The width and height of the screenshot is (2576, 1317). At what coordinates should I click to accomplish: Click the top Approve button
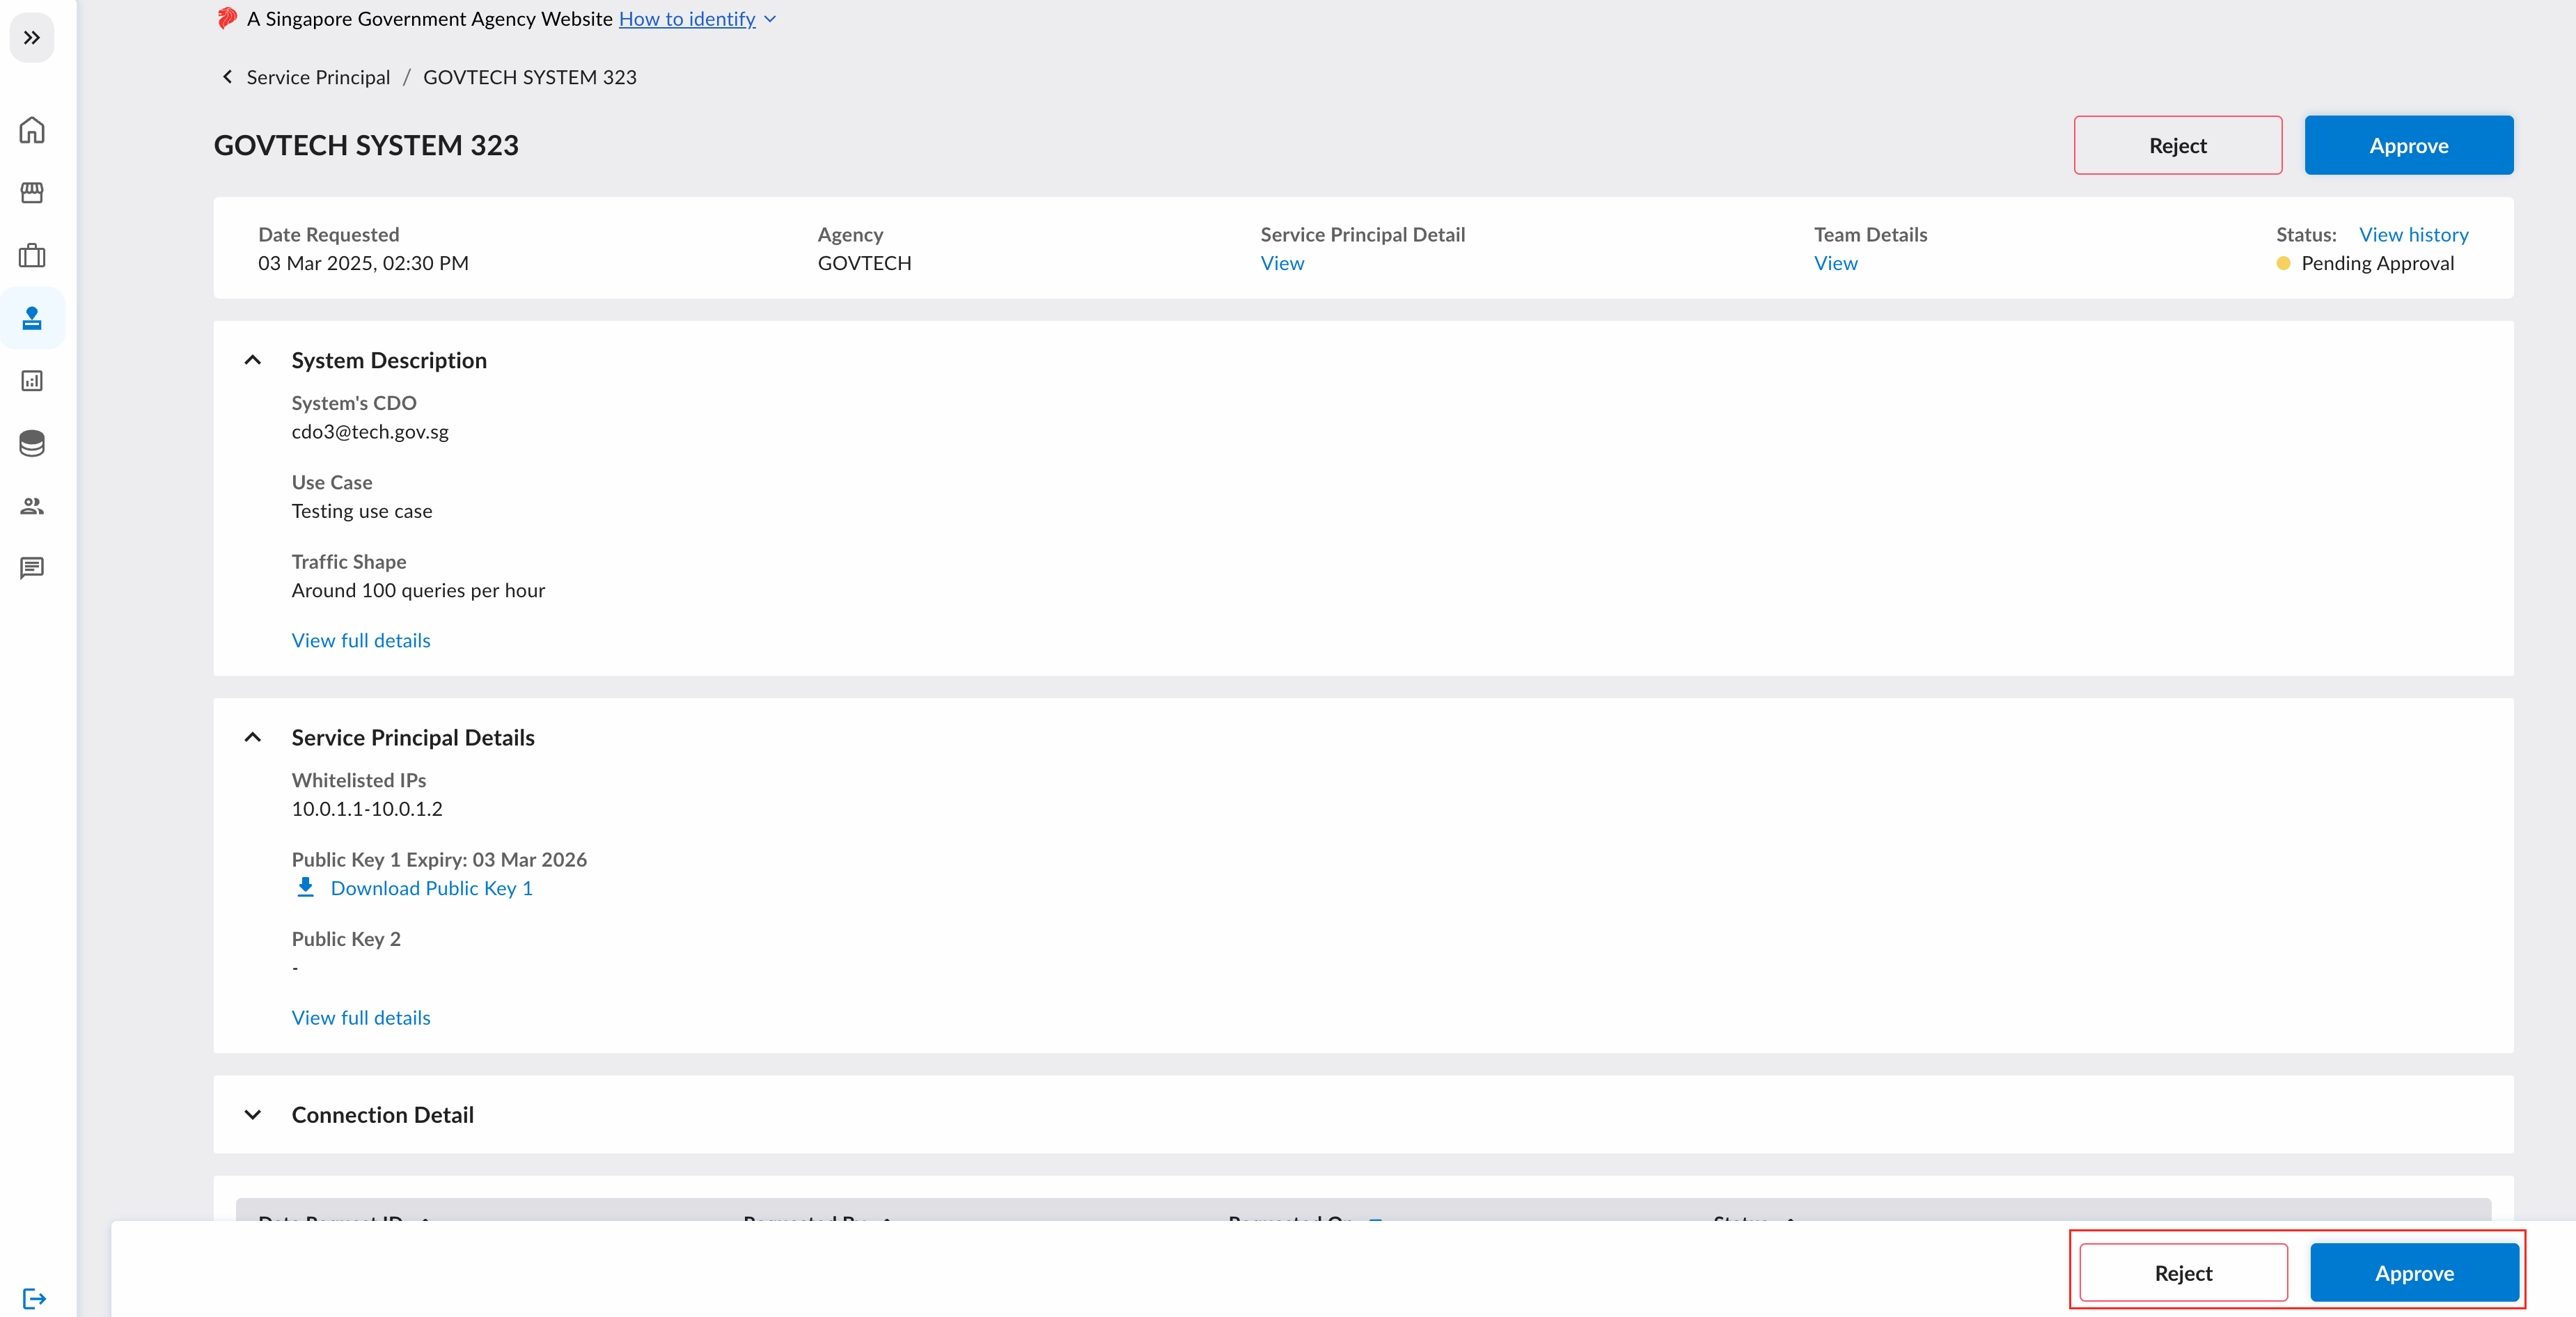[2408, 145]
